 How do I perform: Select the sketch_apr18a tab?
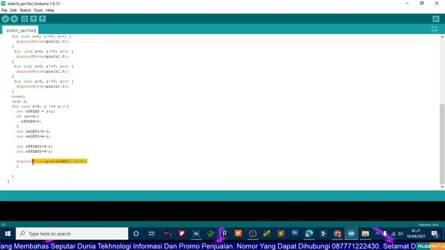tap(21, 30)
